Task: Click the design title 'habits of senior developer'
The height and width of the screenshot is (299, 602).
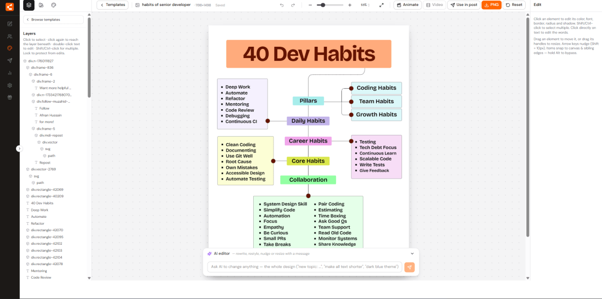Action: (166, 5)
